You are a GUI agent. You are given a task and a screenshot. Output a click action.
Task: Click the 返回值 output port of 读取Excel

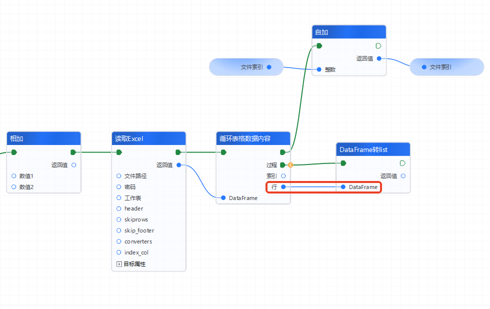coord(178,165)
